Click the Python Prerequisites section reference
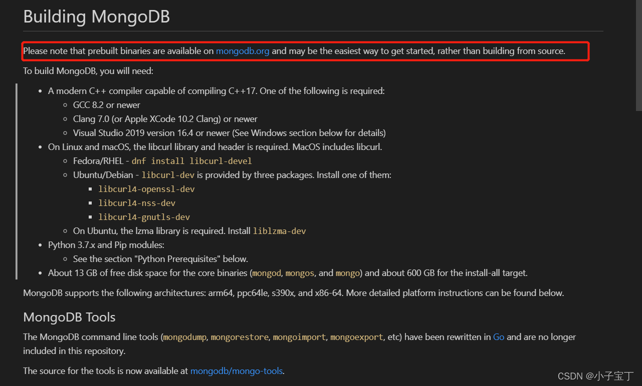Screen dimensions: 642x386 [x=160, y=259]
